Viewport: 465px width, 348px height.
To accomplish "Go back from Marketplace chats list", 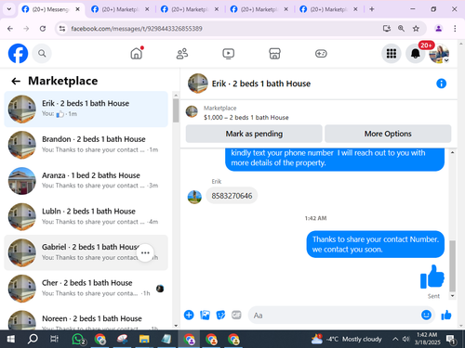I will click(16, 81).
